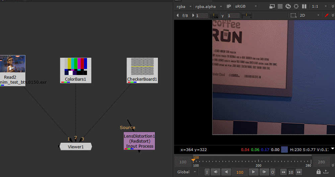Play forward button
This screenshot has width=335, height=177.
[x=253, y=172]
